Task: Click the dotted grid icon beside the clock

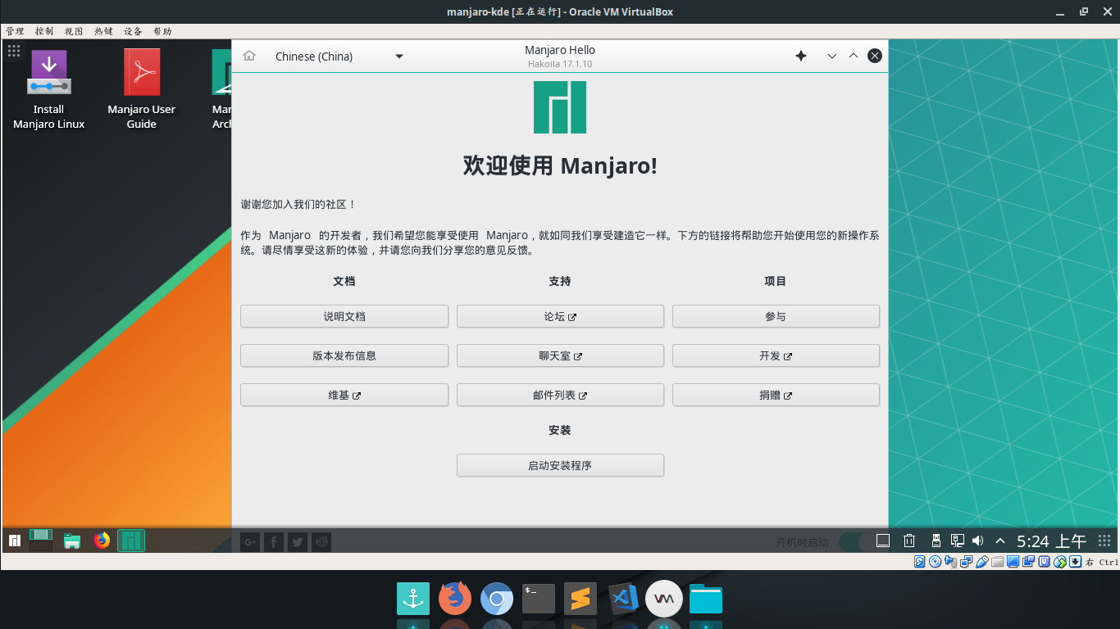Action: pyautogui.click(x=1105, y=541)
